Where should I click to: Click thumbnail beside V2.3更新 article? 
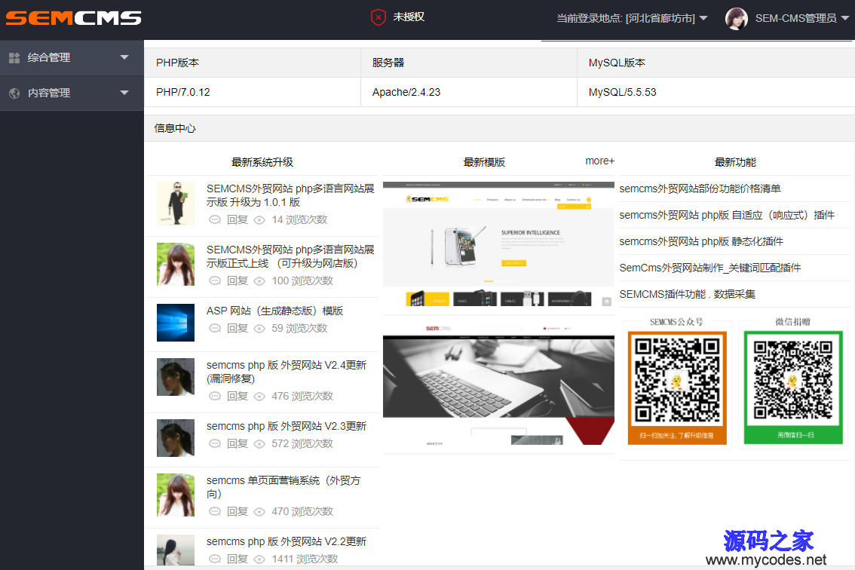[x=176, y=438]
